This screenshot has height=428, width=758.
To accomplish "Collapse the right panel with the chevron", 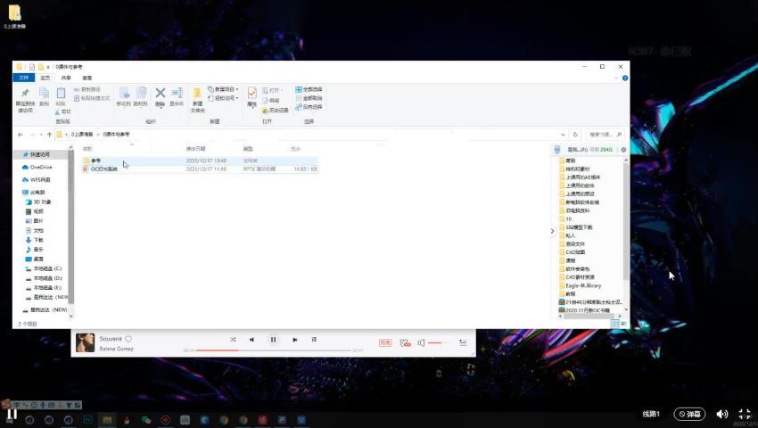I will coord(552,231).
